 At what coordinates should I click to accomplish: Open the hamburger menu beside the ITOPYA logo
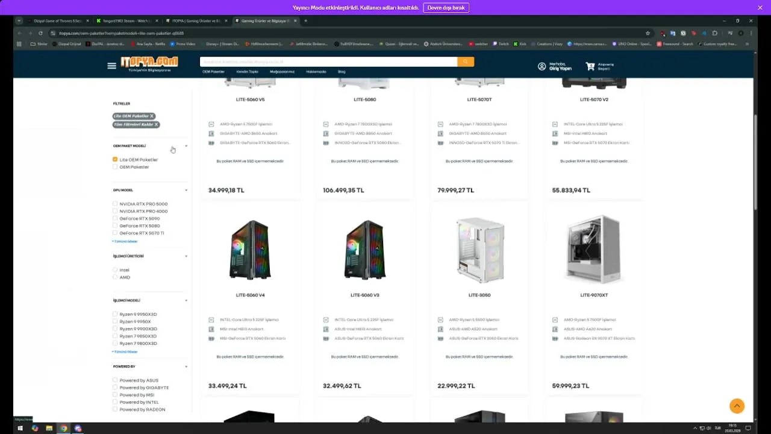click(x=111, y=66)
